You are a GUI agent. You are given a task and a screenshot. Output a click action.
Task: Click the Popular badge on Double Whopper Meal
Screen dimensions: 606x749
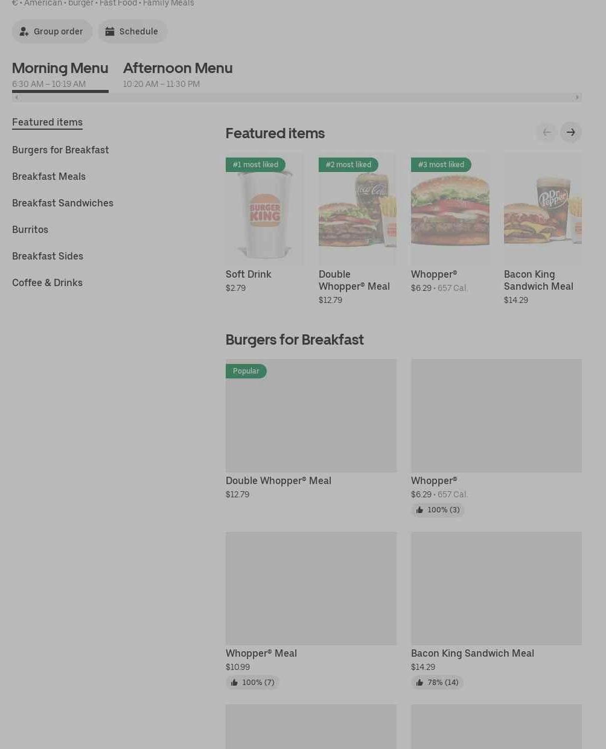coord(246,371)
